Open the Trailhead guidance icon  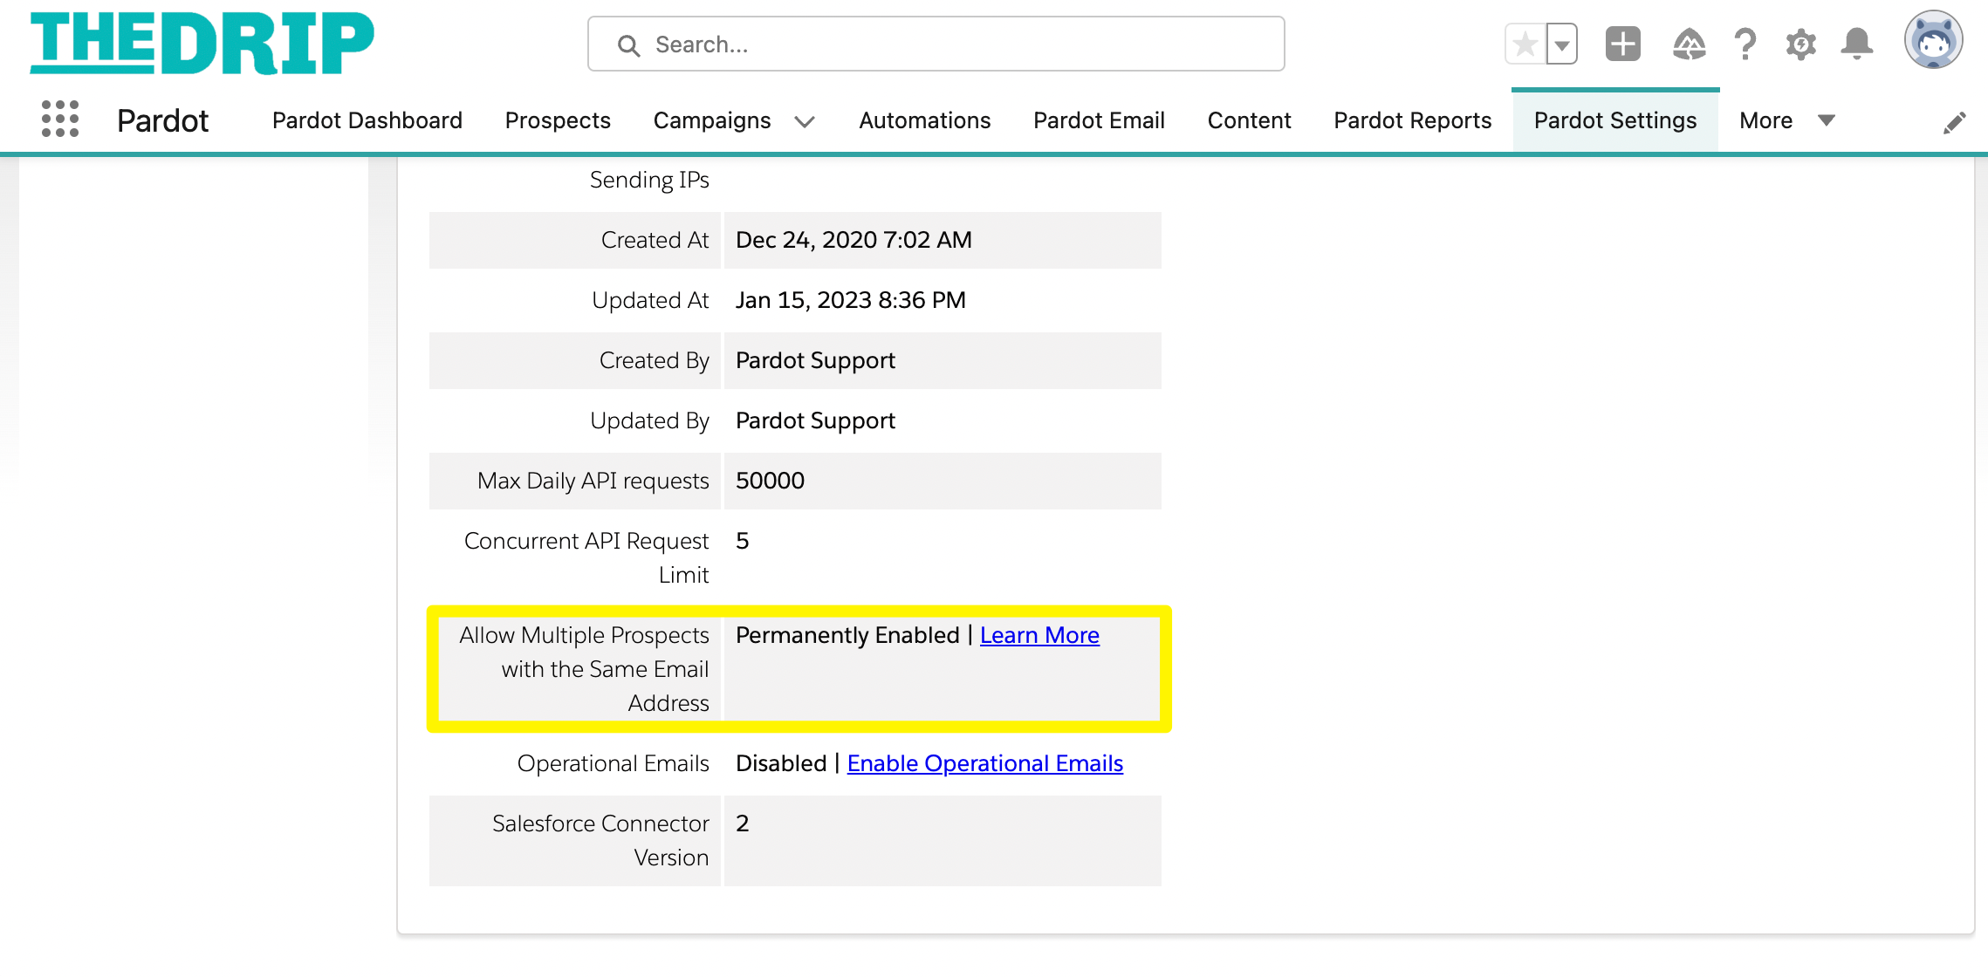(1689, 44)
